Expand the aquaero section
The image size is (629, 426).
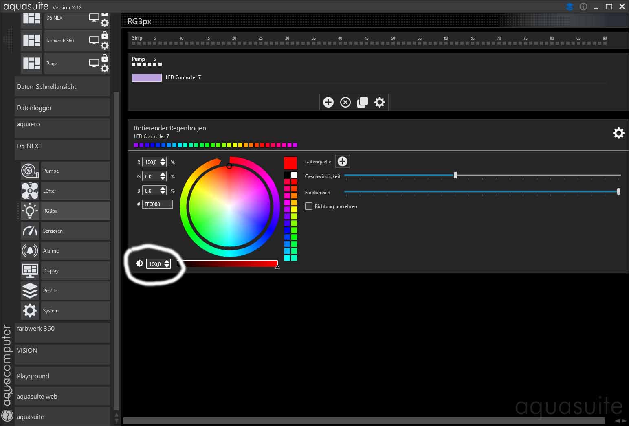coord(62,128)
